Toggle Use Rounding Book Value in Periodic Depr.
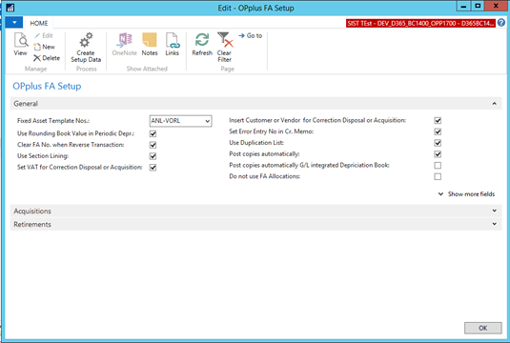 pos(153,133)
